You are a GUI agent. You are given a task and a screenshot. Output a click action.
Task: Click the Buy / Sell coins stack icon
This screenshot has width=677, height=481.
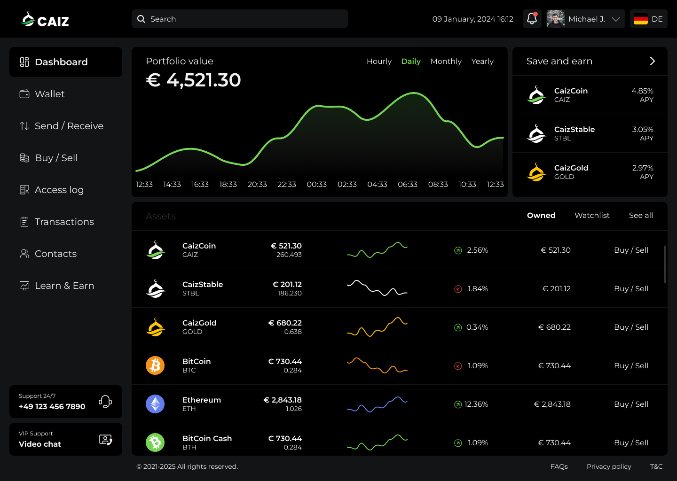click(24, 157)
